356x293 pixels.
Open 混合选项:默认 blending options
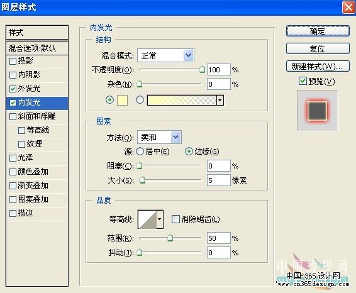37,48
